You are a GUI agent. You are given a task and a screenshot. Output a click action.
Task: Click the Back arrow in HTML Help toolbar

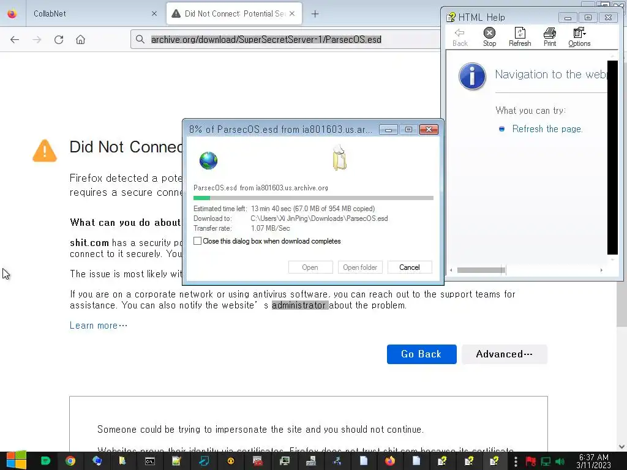point(460,37)
